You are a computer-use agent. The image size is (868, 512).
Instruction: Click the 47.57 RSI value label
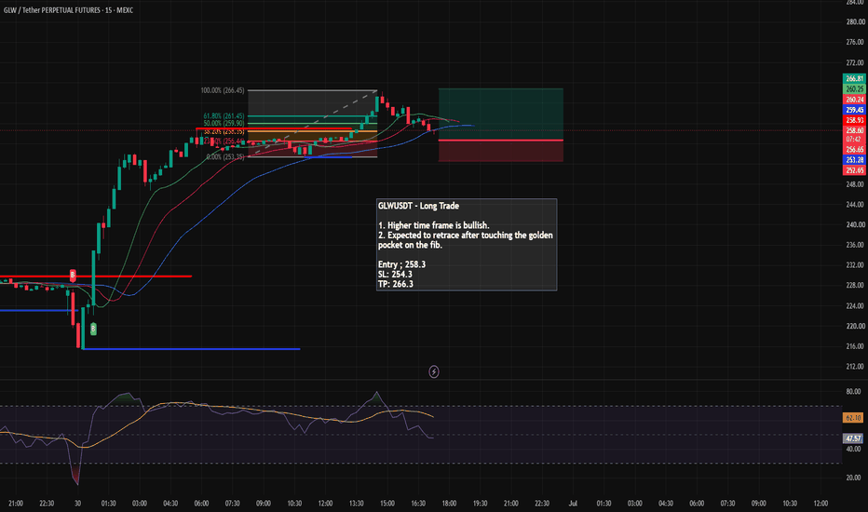853,438
